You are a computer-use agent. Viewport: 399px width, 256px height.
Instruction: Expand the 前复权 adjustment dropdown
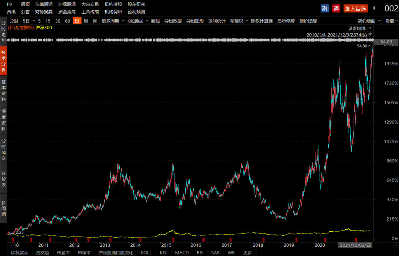click(239, 21)
